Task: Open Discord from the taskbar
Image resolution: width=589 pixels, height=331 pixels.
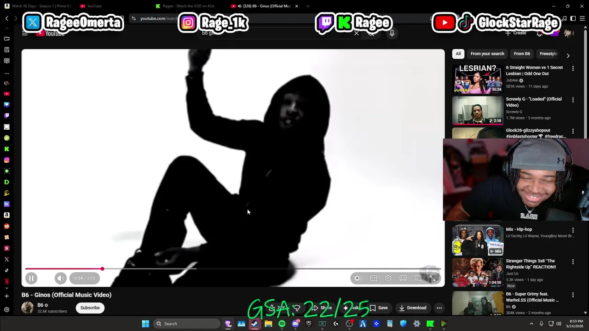Action: coord(295,324)
